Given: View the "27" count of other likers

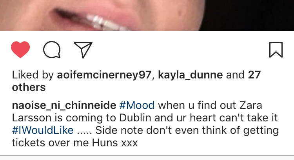Looking at the screenshot, I should coord(255,75).
